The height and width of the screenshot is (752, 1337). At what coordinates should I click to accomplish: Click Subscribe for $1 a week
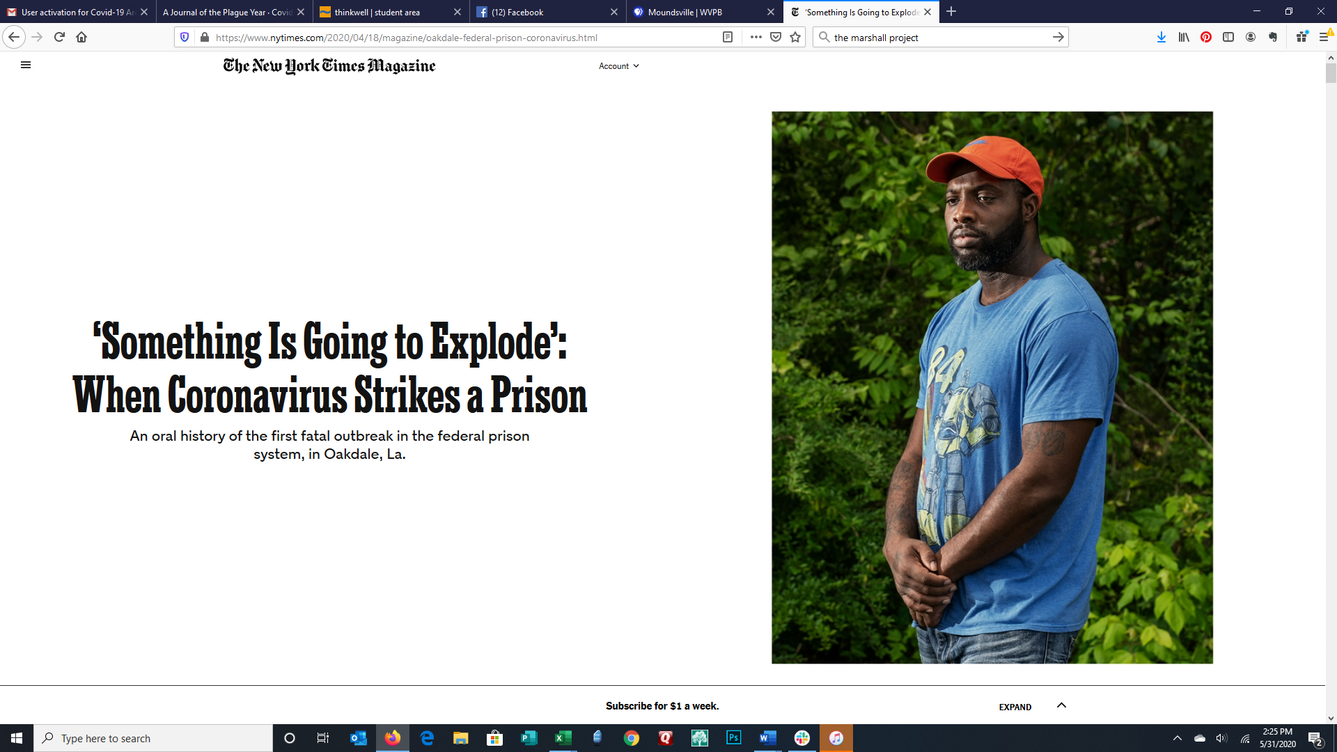(662, 706)
